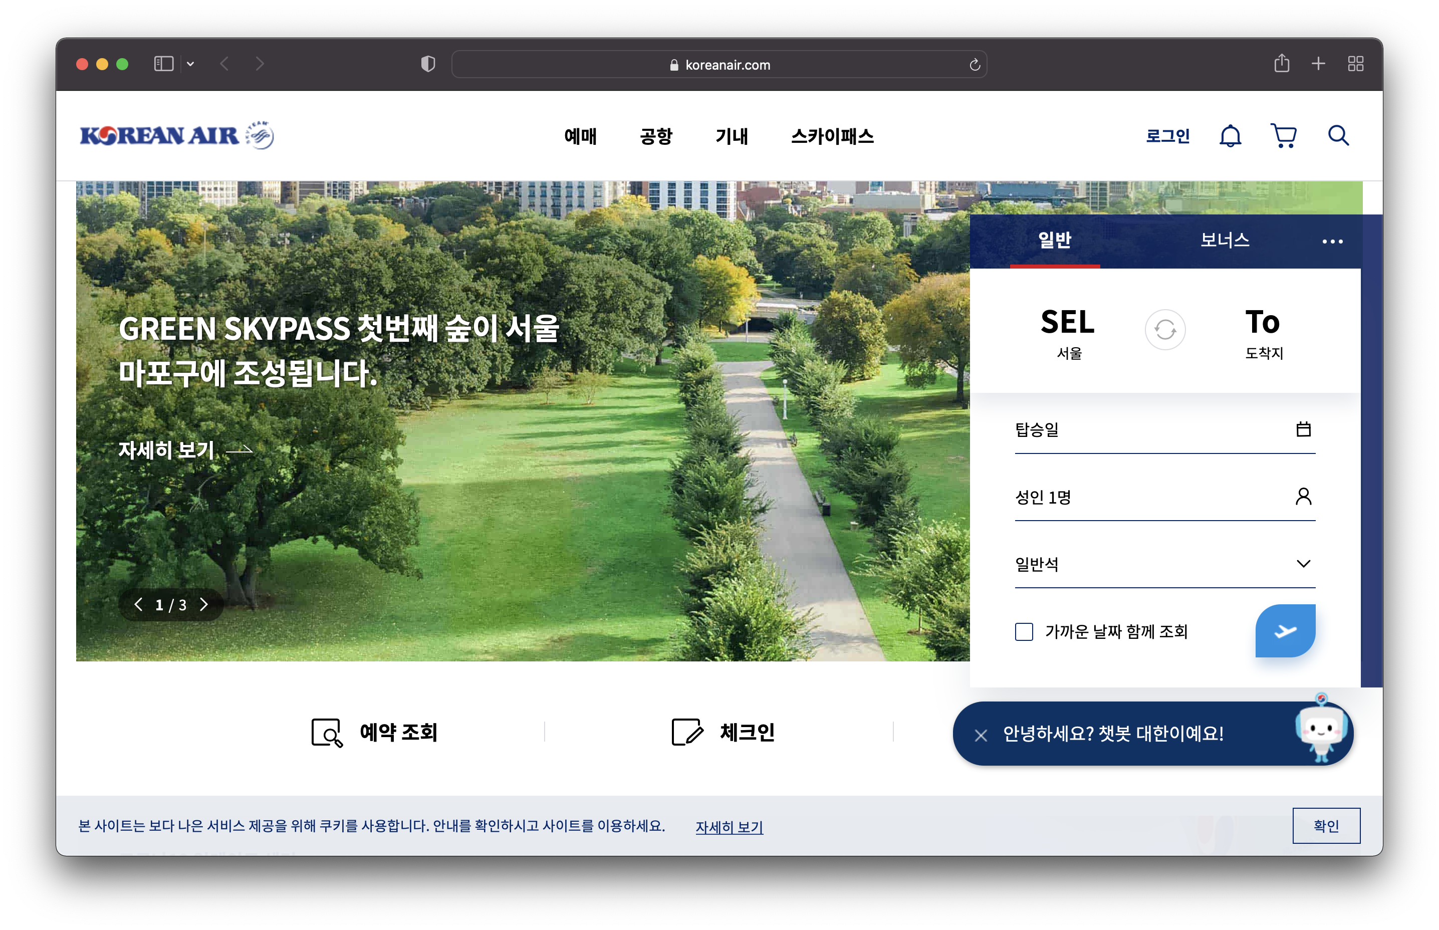Open the shopping cart
This screenshot has height=930, width=1439.
pos(1283,136)
